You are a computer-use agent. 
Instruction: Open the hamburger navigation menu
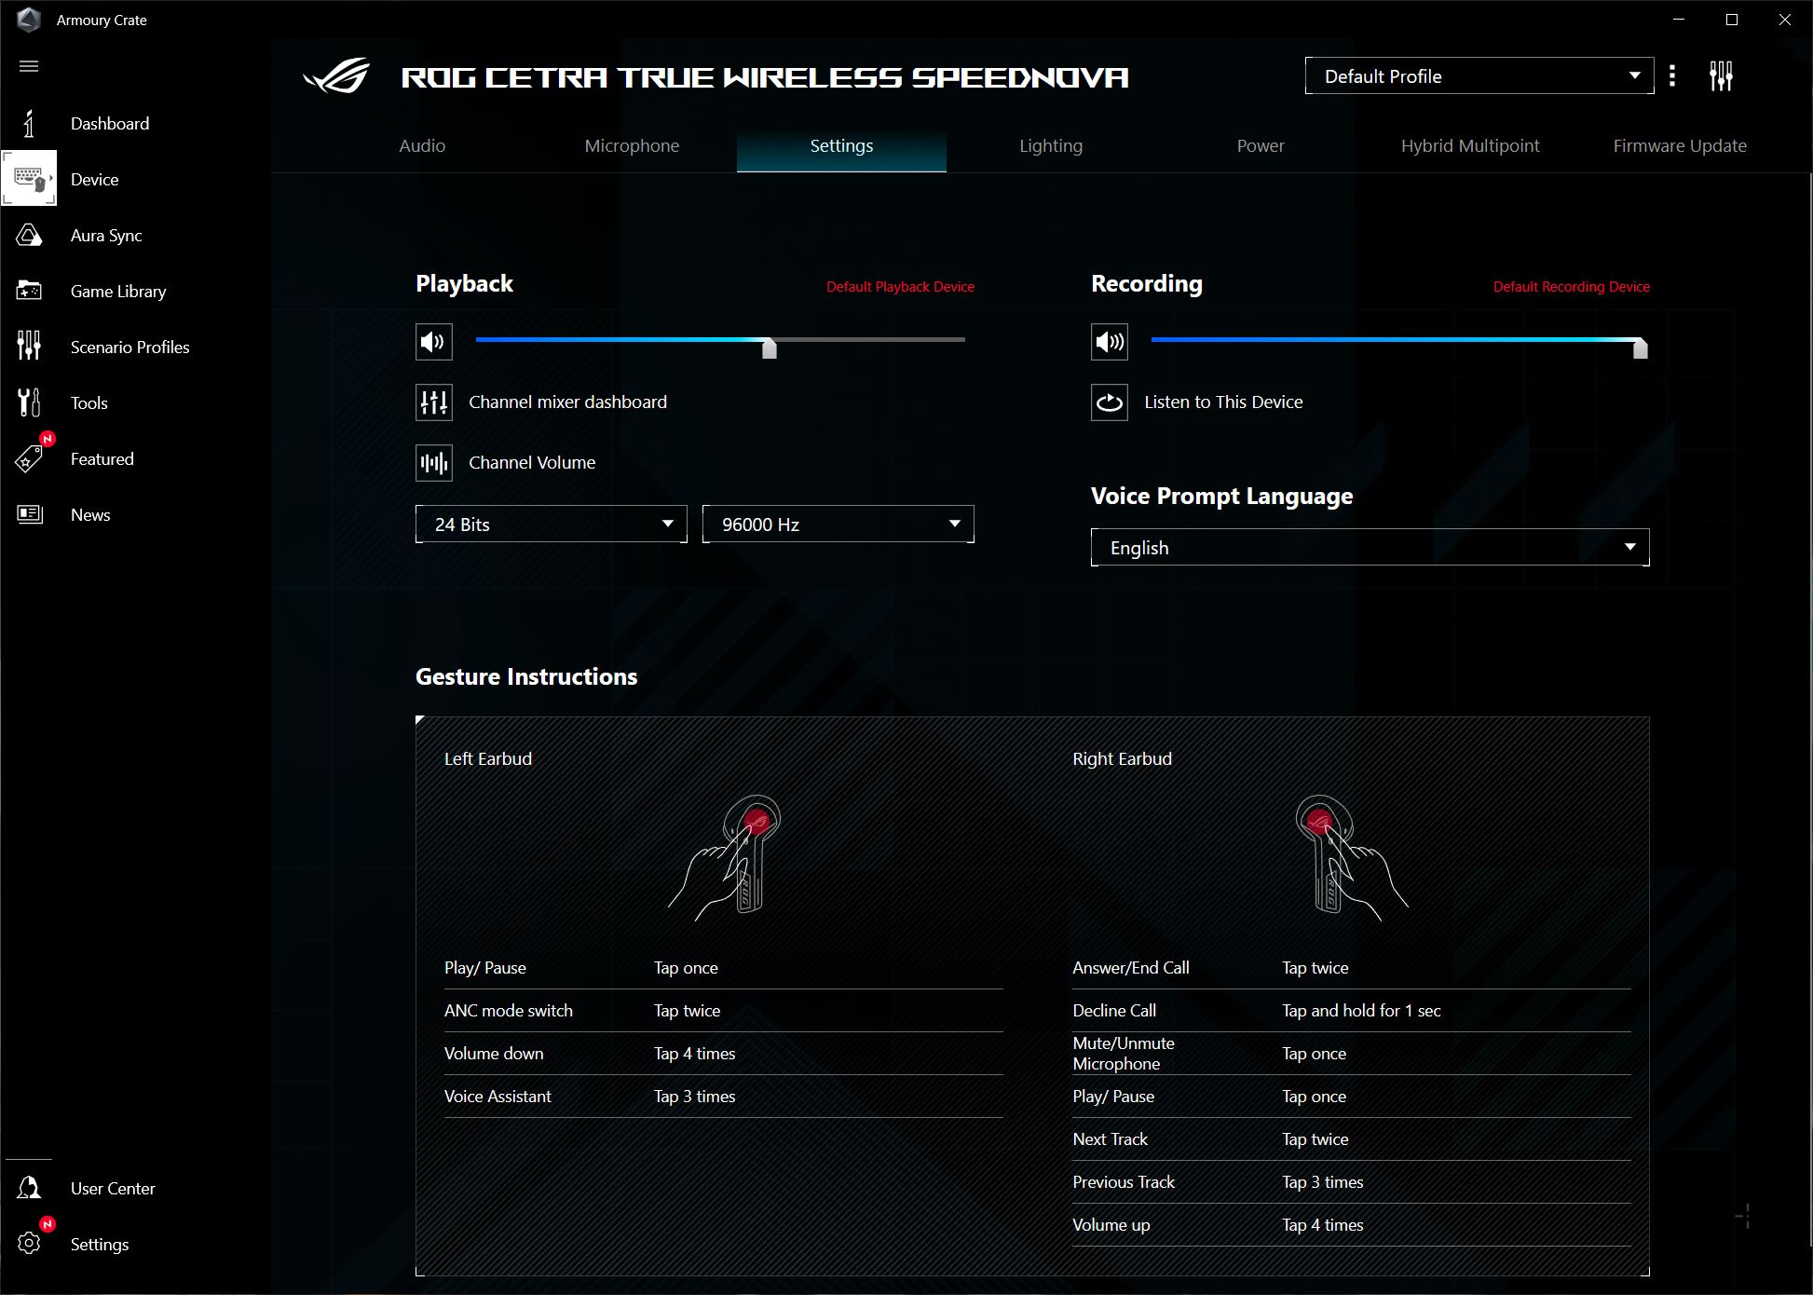29,66
